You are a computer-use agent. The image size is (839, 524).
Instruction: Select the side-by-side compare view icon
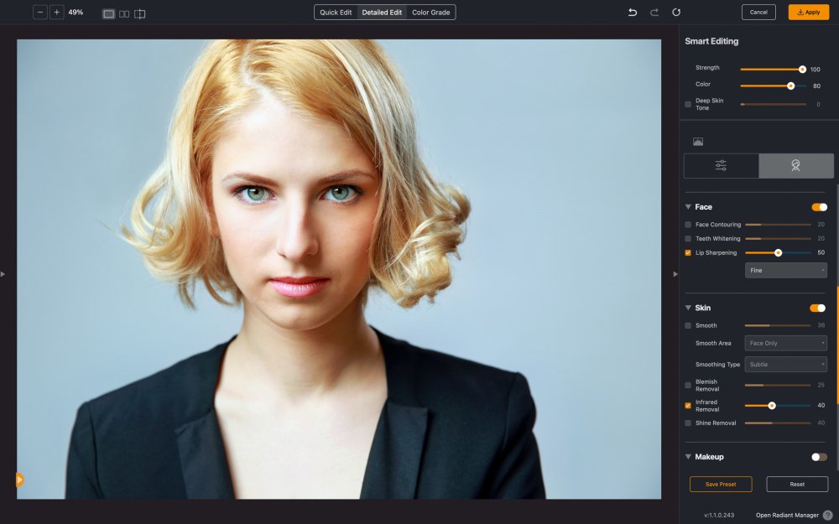coord(124,14)
